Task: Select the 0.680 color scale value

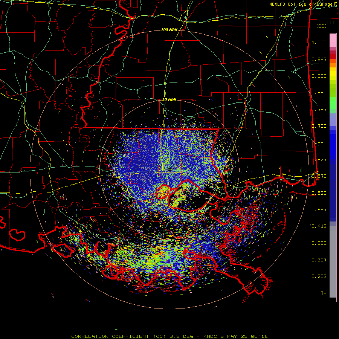Action: click(x=319, y=143)
